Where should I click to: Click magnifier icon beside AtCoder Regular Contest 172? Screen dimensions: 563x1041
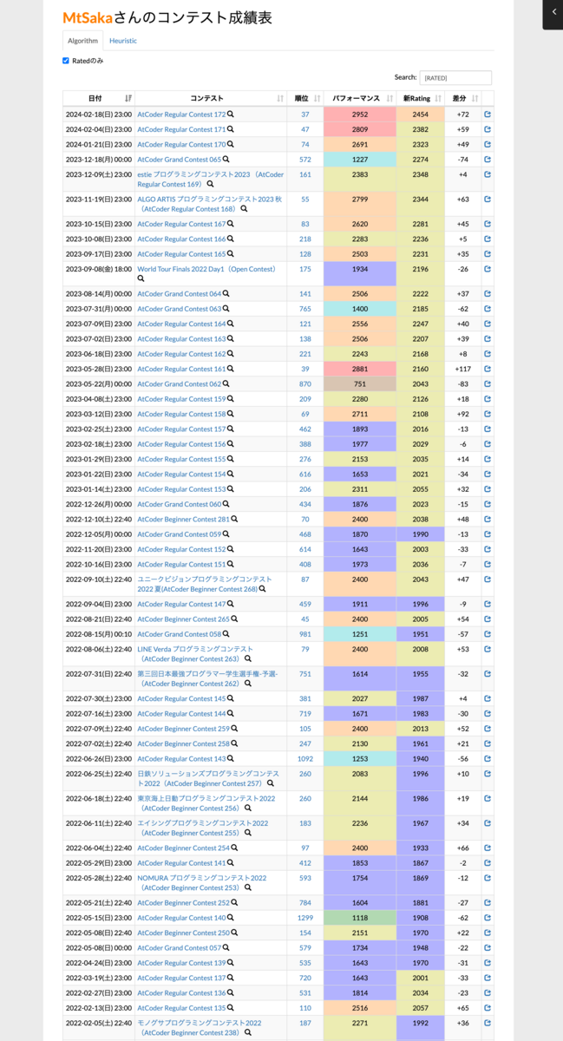[x=231, y=115]
